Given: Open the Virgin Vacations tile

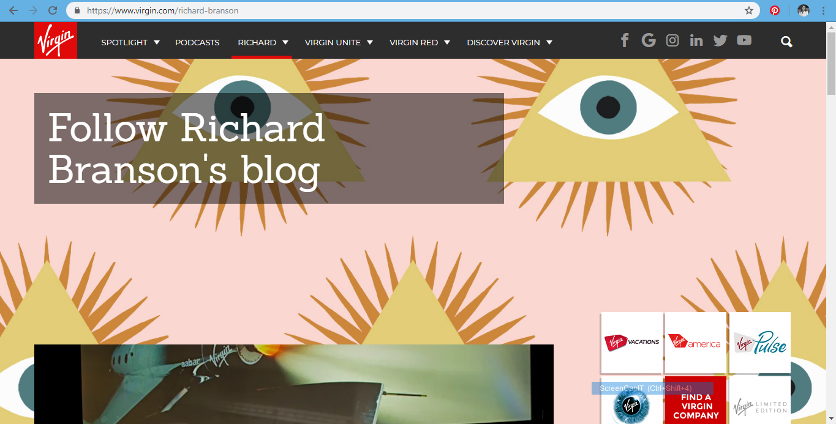Looking at the screenshot, I should click(x=632, y=343).
